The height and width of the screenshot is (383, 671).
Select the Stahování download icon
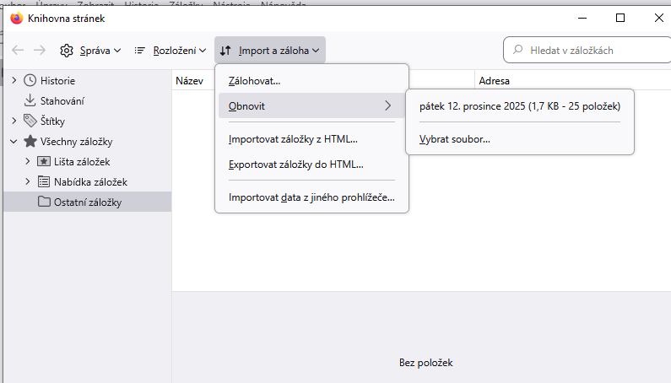click(x=30, y=101)
